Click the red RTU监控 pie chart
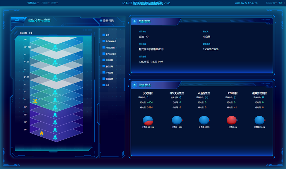 pos(232,120)
